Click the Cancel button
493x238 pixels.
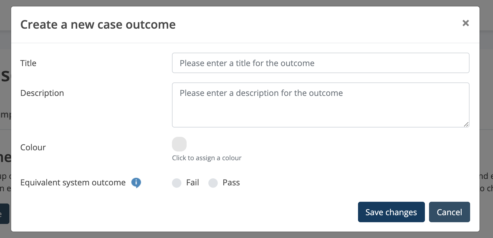click(449, 212)
